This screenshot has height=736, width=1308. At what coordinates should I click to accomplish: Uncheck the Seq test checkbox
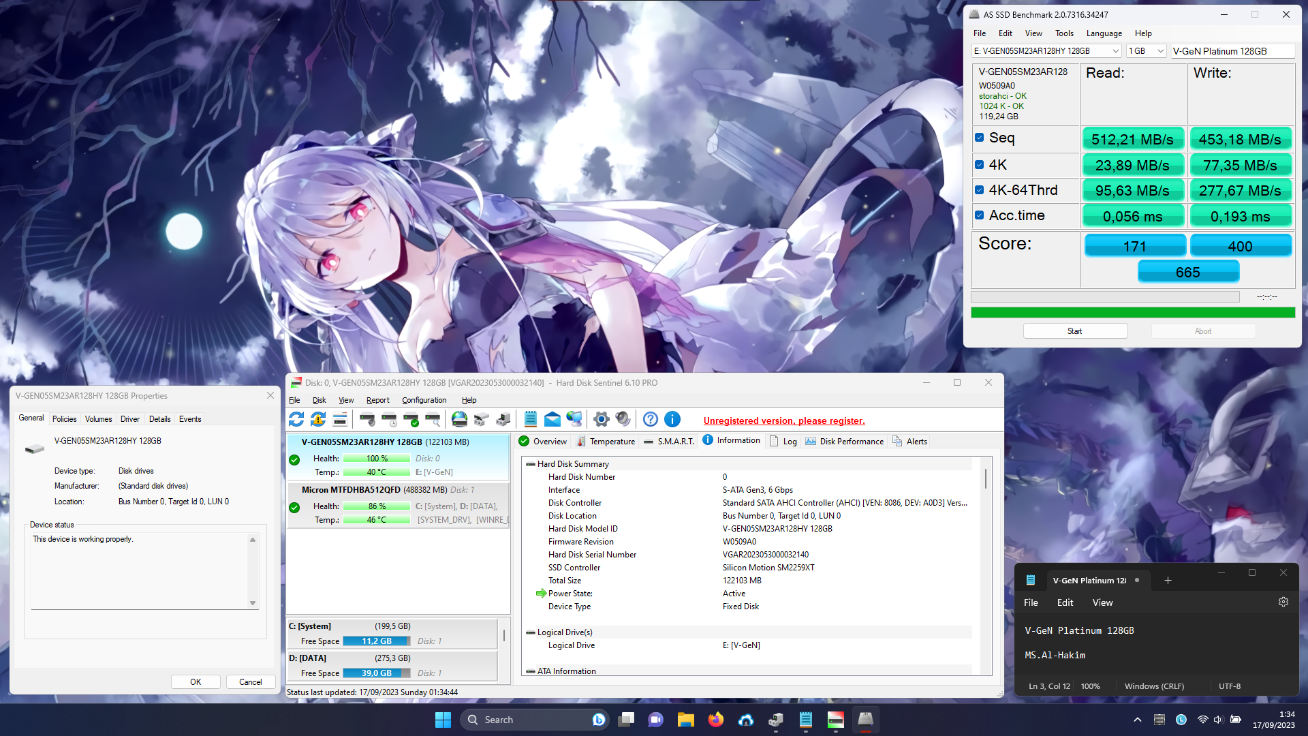(980, 138)
